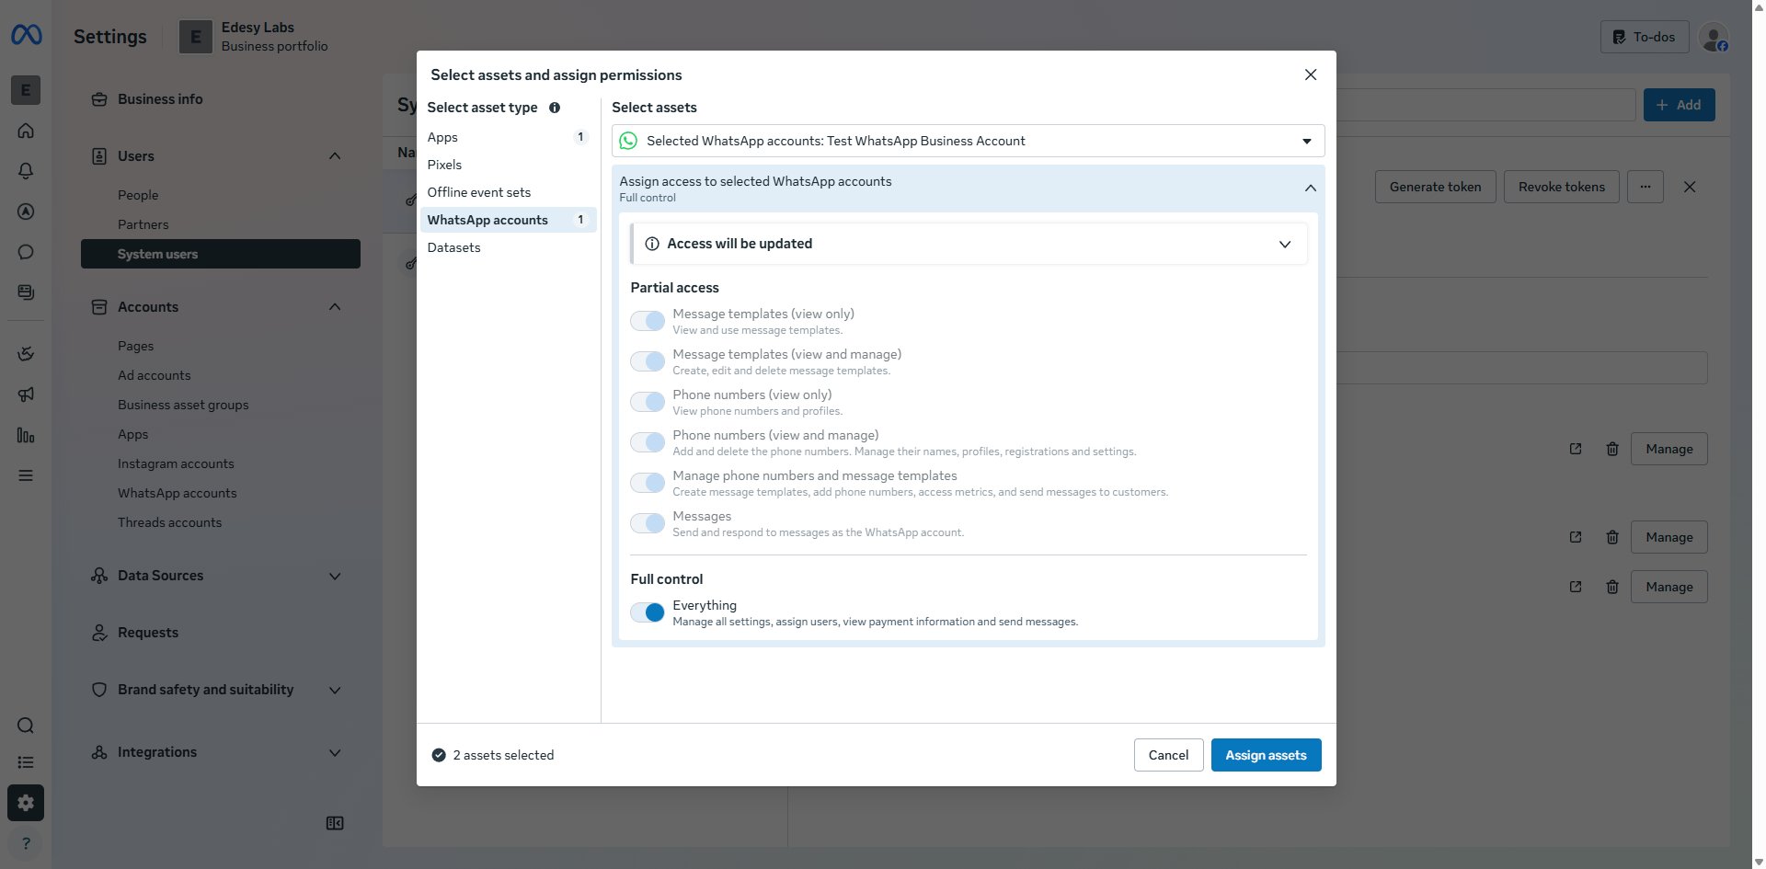Click the Revoke tokens button
1766x869 pixels.
(x=1561, y=187)
